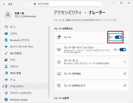The image size is (133, 103).
Task: Click the ナレーターの音声 heading text
Action: point(61,98)
